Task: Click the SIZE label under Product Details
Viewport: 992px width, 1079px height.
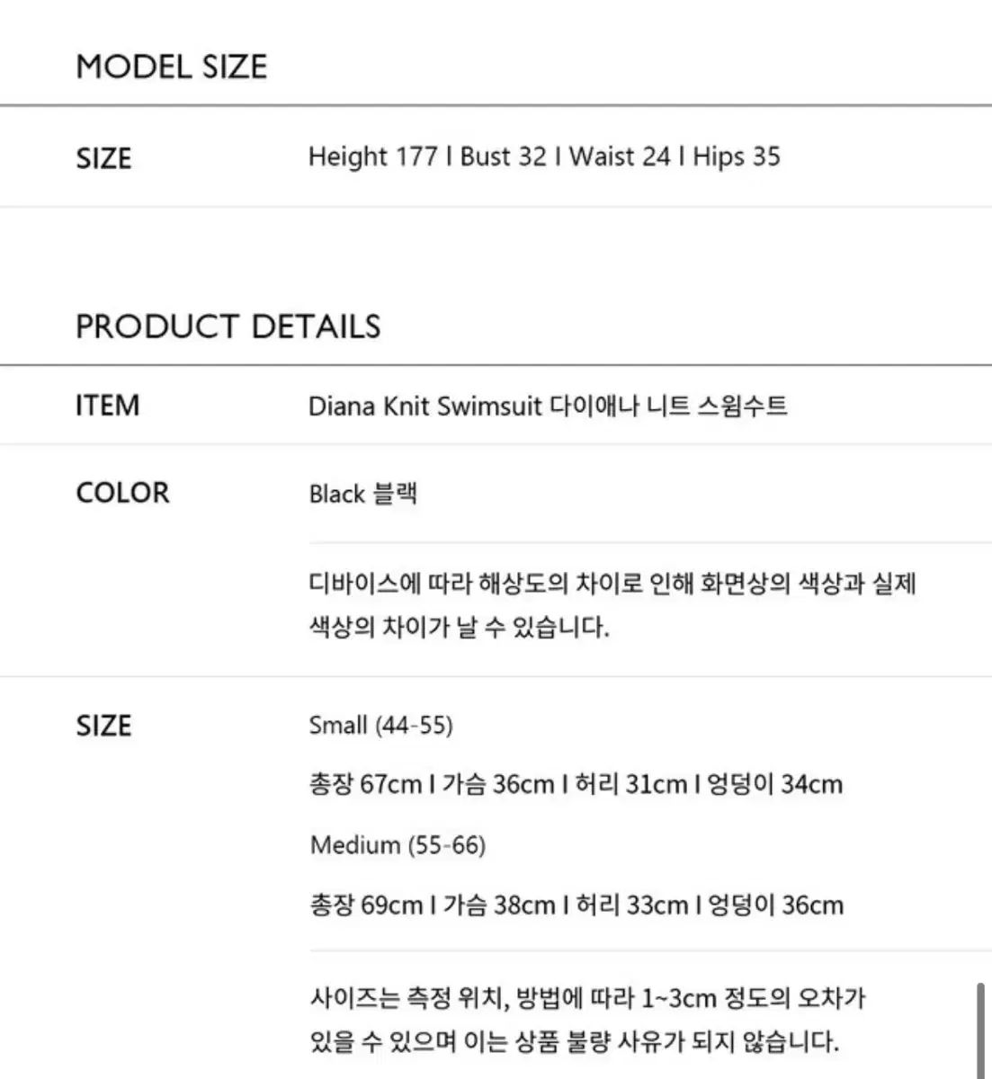Action: 104,726
